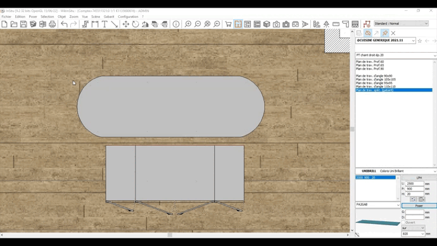Take a snapshot with the outlined camera icon

[276, 24]
